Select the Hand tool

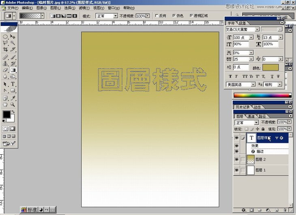click(x=5, y=104)
